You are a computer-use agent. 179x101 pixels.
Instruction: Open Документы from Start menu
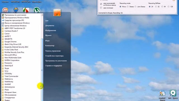[50, 26]
